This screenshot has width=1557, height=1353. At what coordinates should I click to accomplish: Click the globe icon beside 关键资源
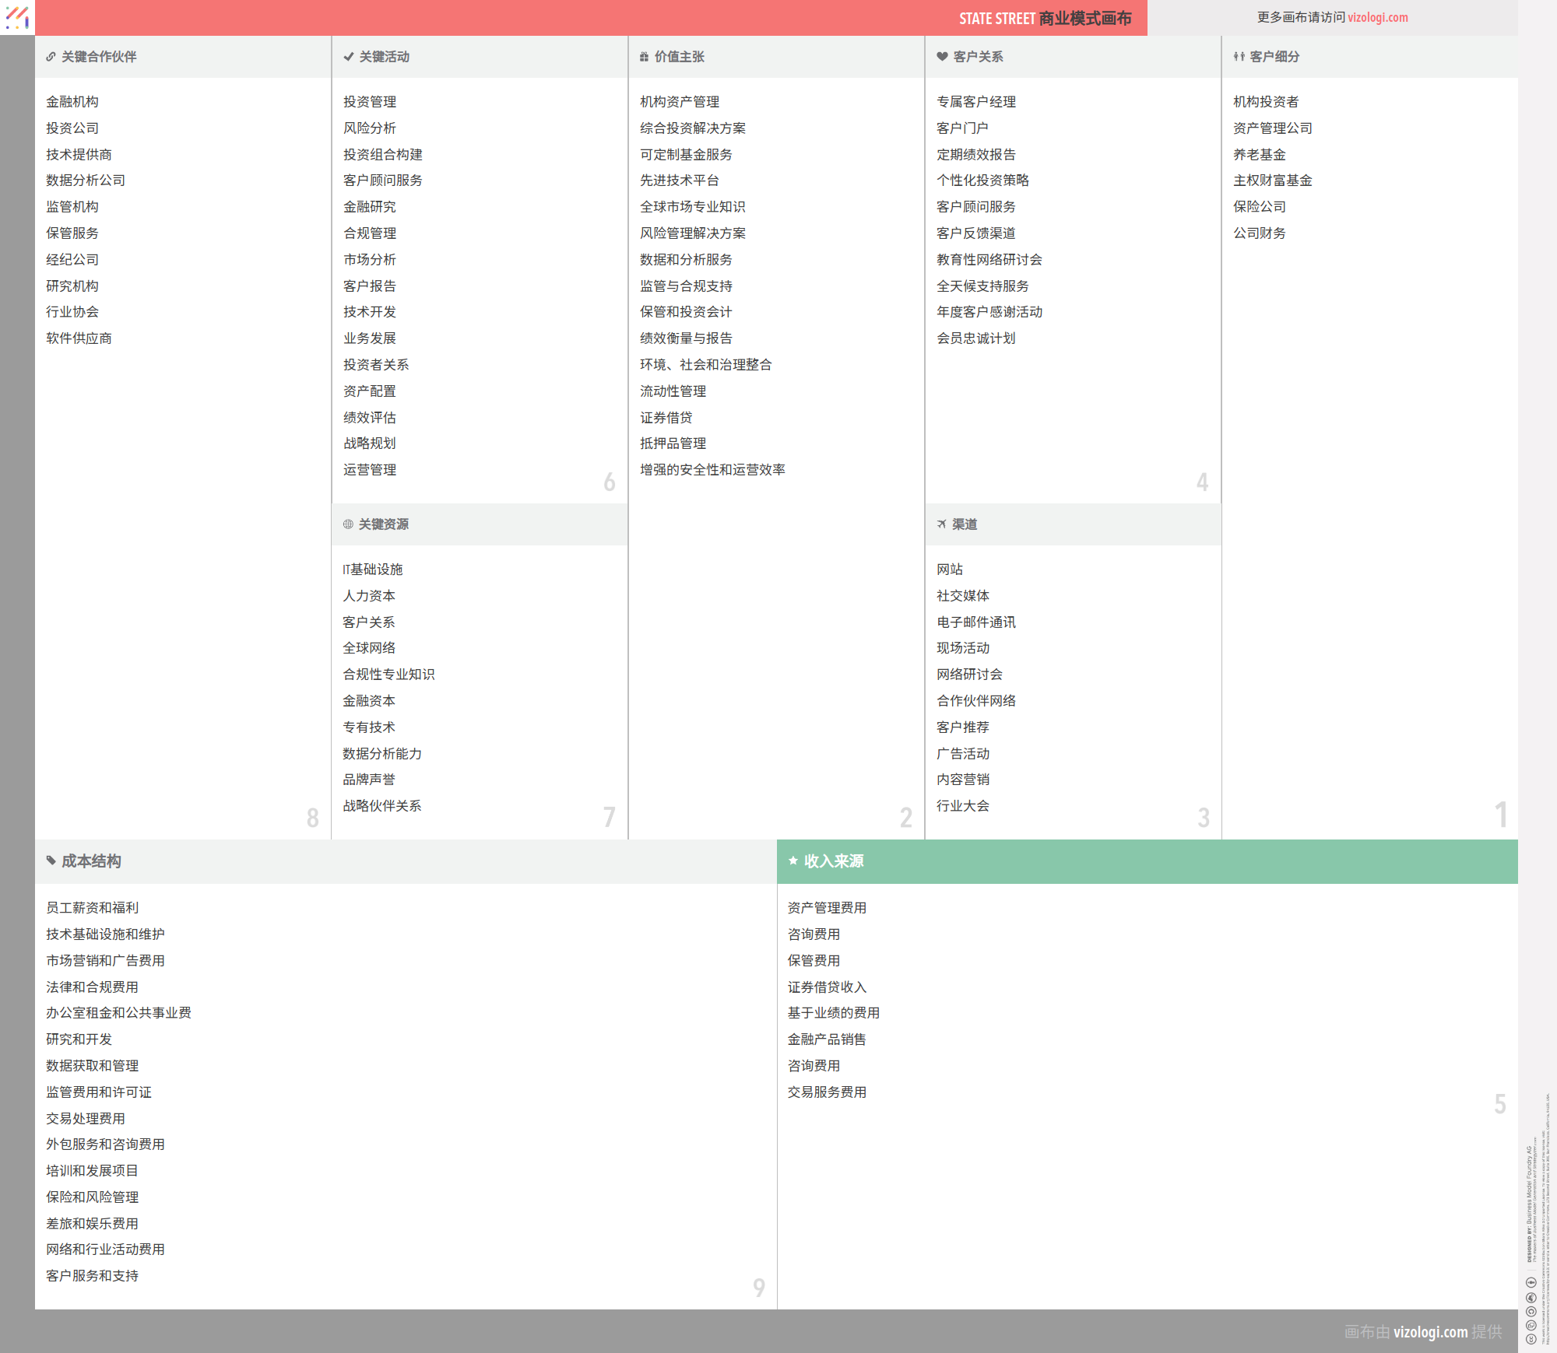pyautogui.click(x=348, y=524)
